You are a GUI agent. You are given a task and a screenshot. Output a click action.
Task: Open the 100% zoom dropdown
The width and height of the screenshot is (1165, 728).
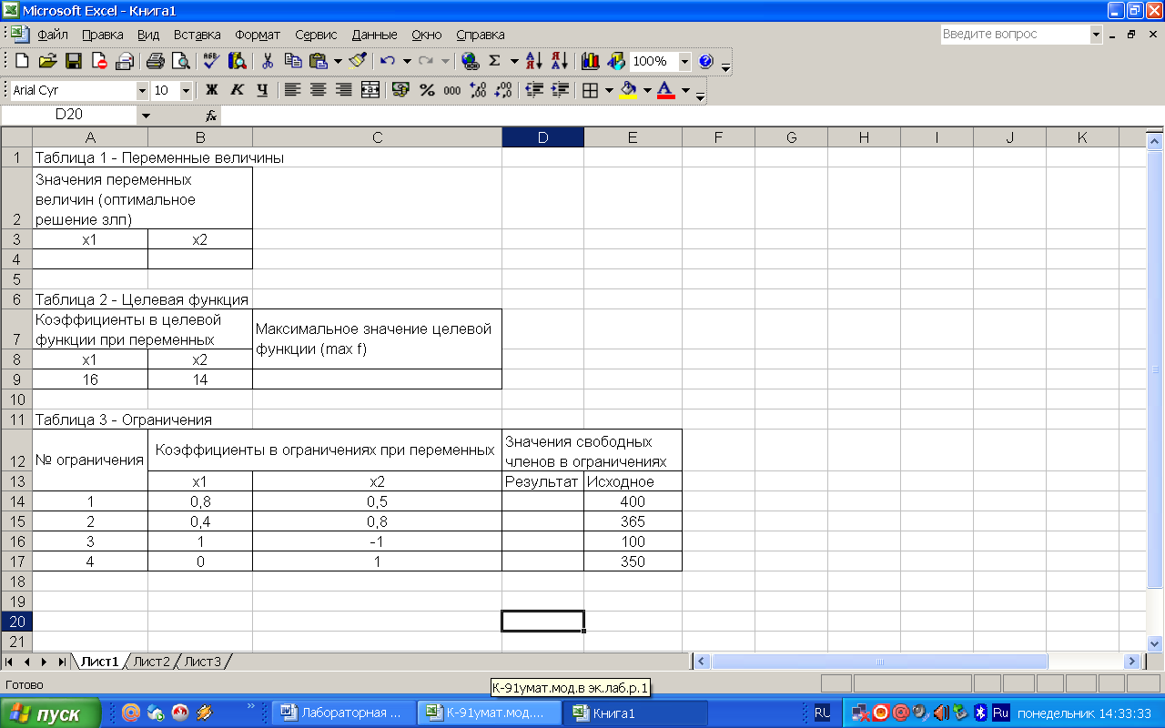(x=684, y=61)
